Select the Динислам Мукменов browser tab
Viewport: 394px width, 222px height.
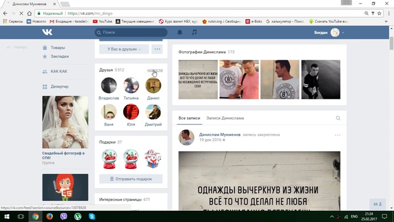tap(31, 4)
